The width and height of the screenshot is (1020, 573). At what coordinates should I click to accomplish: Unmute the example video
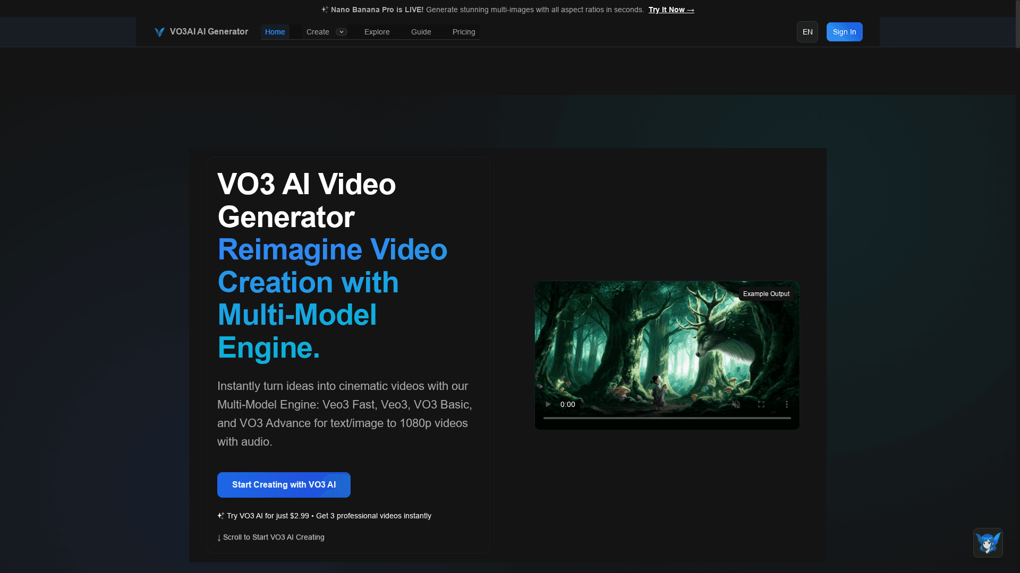tap(736, 404)
